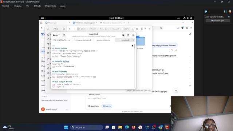The height and width of the screenshot is (131, 233).
Task: Dismiss Auto capturar teclado notification
Action: point(229,17)
